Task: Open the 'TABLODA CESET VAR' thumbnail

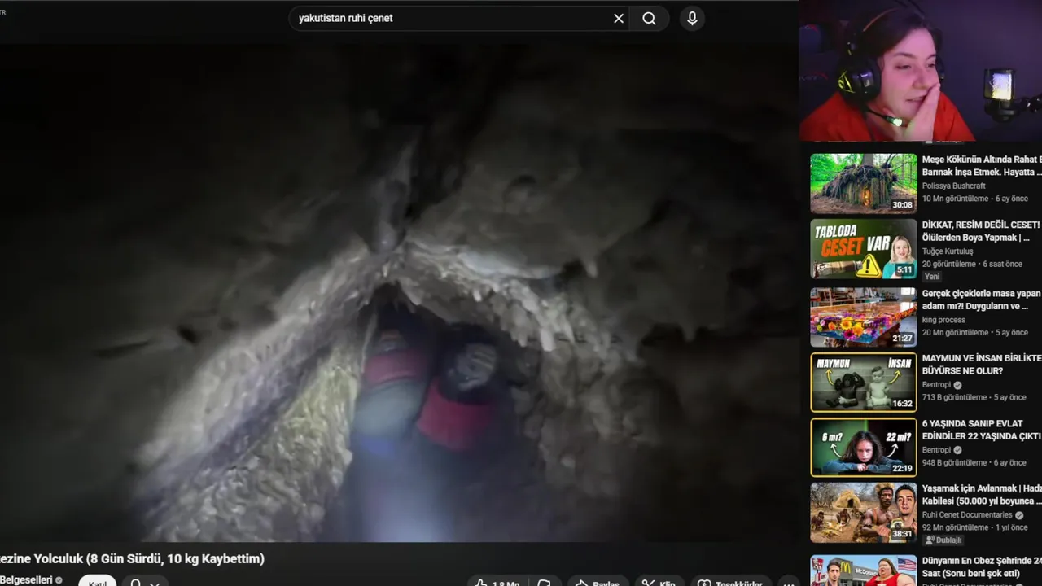Action: [x=864, y=249]
